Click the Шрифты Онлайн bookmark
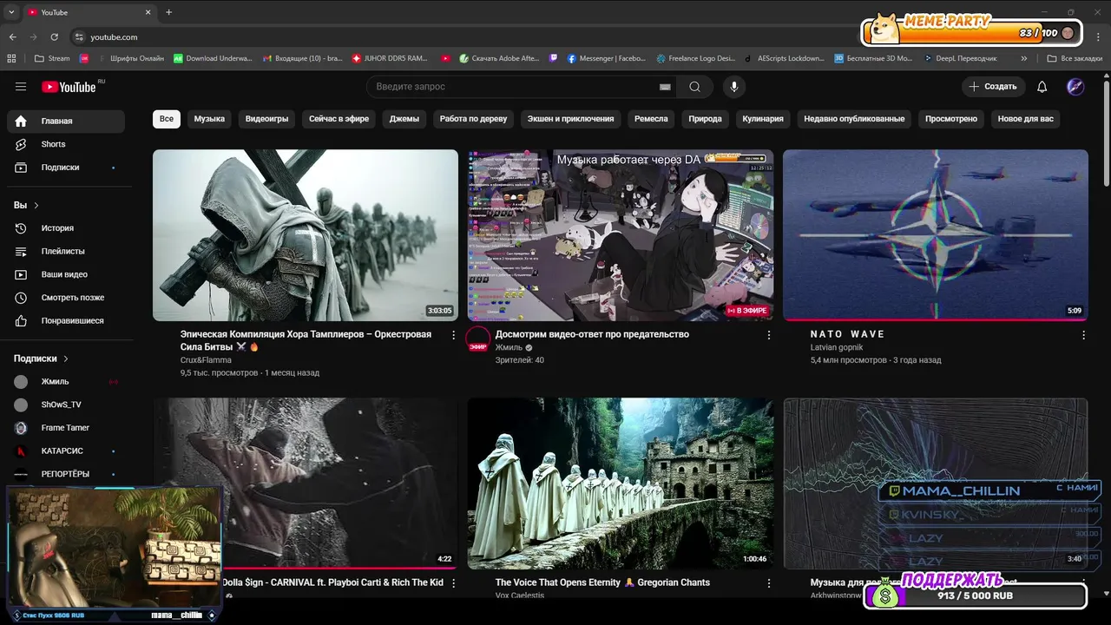Viewport: 1111px width, 625px height. pos(131,59)
